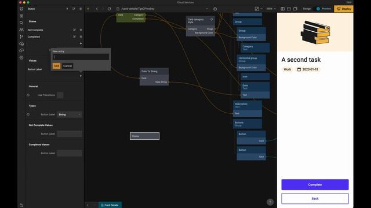The height and width of the screenshot is (208, 371).
Task: Click the inspect icon next to the URL bar
Action: coord(215,9)
